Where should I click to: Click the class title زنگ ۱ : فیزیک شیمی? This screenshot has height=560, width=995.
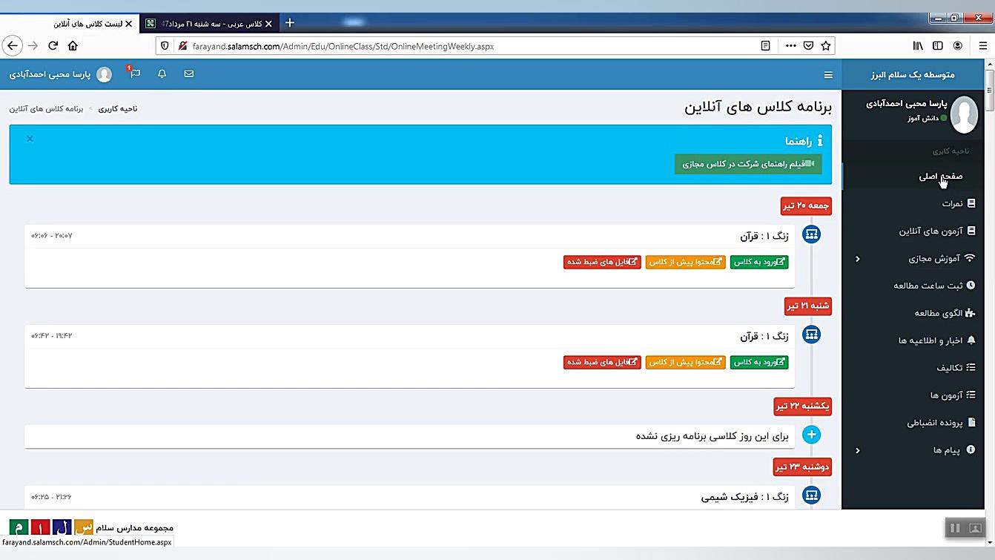coord(744,497)
